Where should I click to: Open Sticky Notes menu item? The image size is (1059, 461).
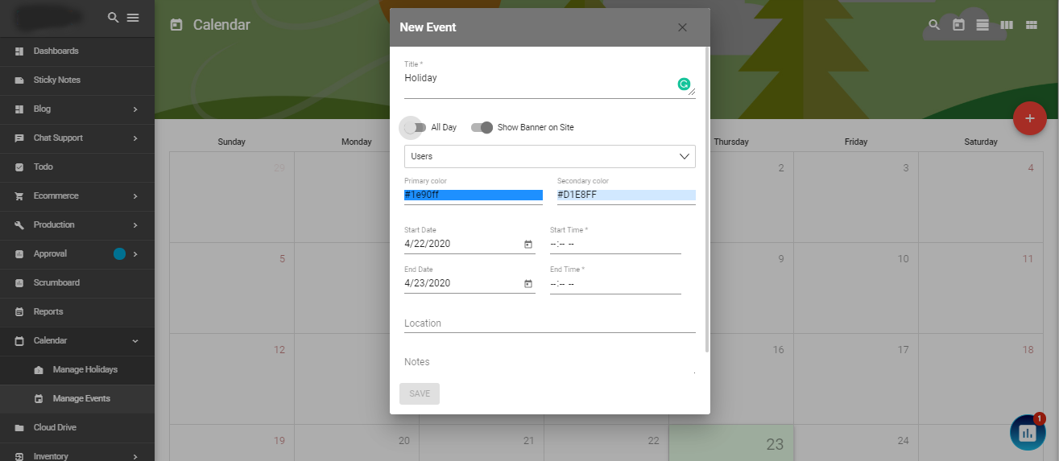[77, 80]
